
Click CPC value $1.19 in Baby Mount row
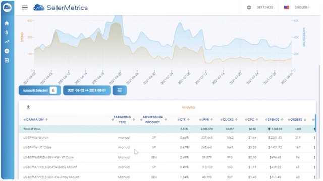252,167
